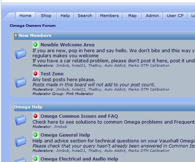The height and width of the screenshot is (162, 195).
Task: Open the Home tab
Action: click(25, 16)
